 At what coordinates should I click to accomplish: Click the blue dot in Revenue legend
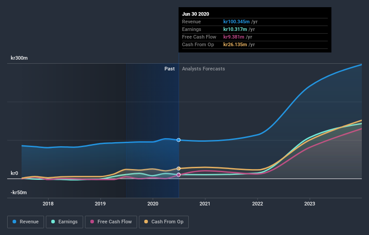[x=14, y=222]
